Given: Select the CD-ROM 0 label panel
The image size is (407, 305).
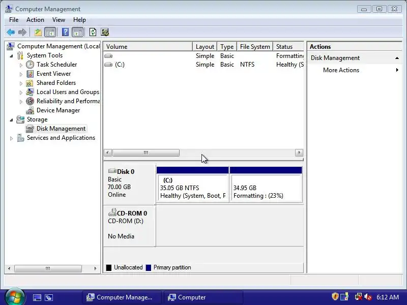Looking at the screenshot, I should [130, 226].
